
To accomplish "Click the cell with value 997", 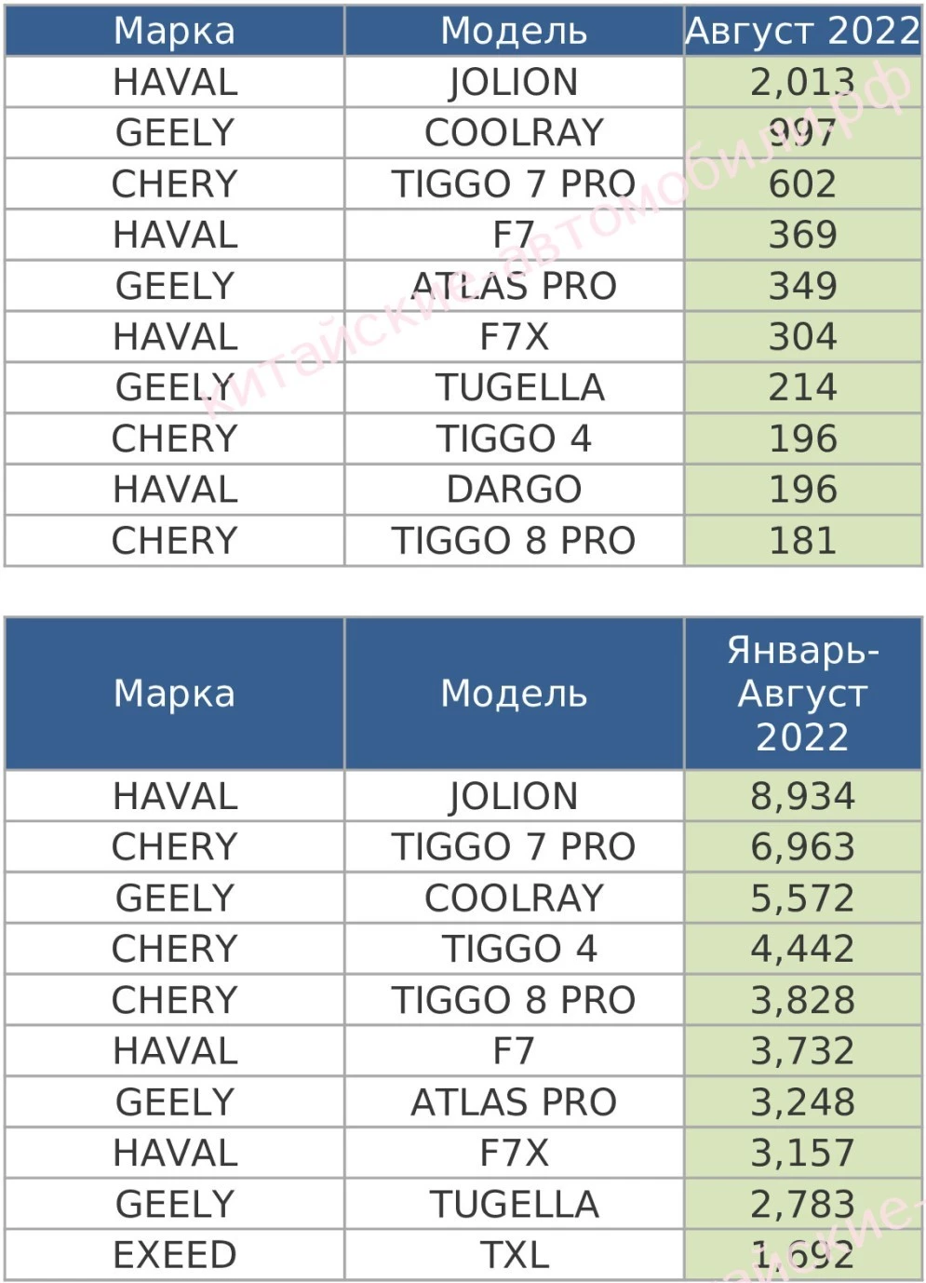I will tap(802, 133).
